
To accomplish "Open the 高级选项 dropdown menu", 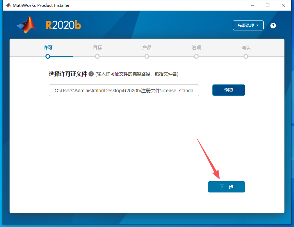I will pos(248,25).
